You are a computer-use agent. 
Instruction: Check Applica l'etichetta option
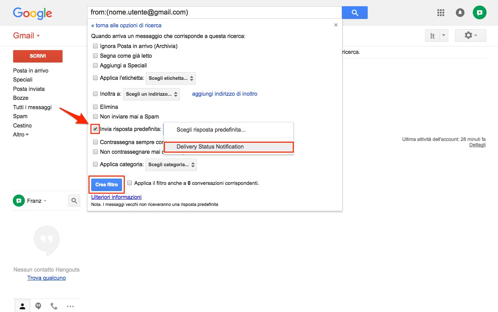(95, 78)
